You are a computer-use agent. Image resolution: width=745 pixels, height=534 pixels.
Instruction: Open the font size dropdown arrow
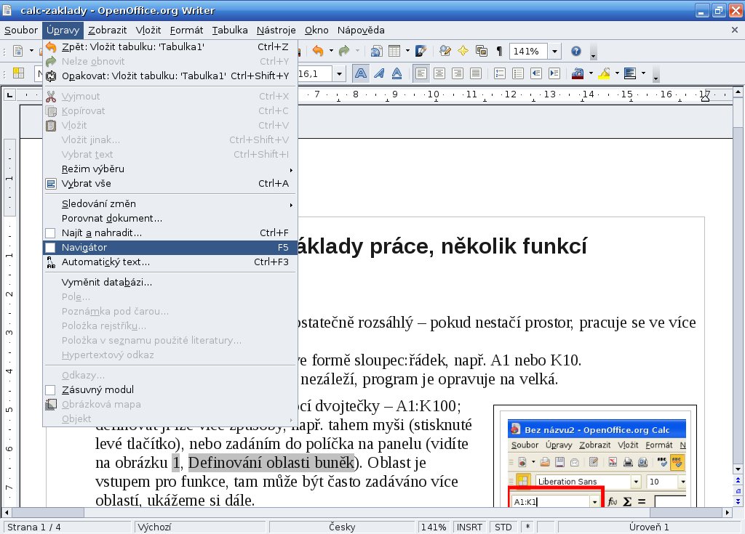click(x=339, y=73)
